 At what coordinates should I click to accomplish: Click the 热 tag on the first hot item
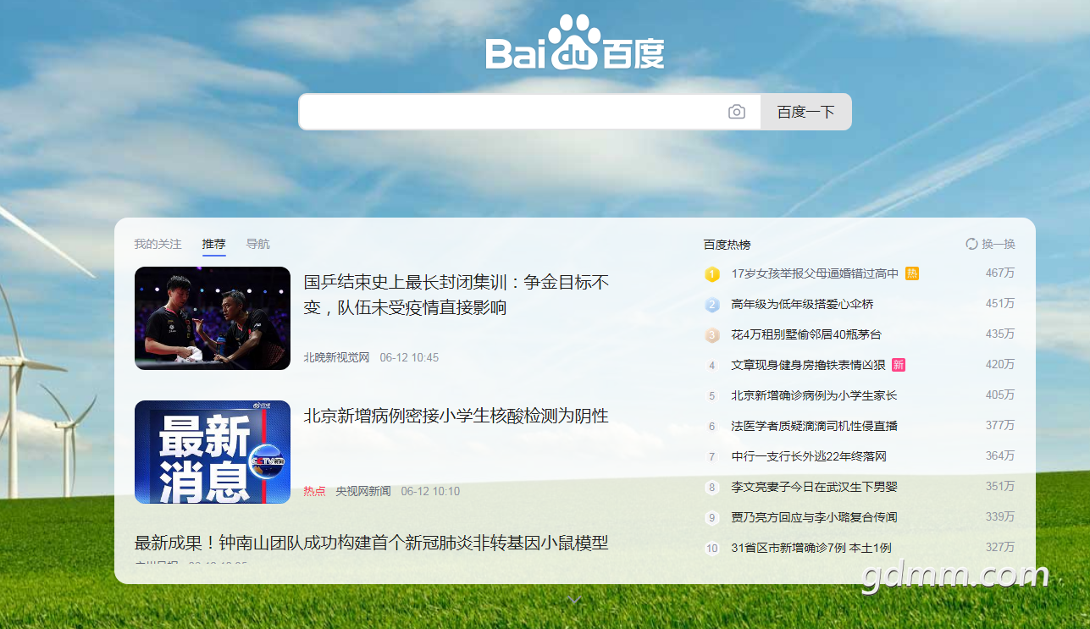912,273
